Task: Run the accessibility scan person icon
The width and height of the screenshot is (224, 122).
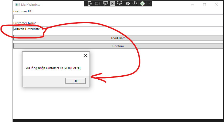Action: (x=135, y=3)
